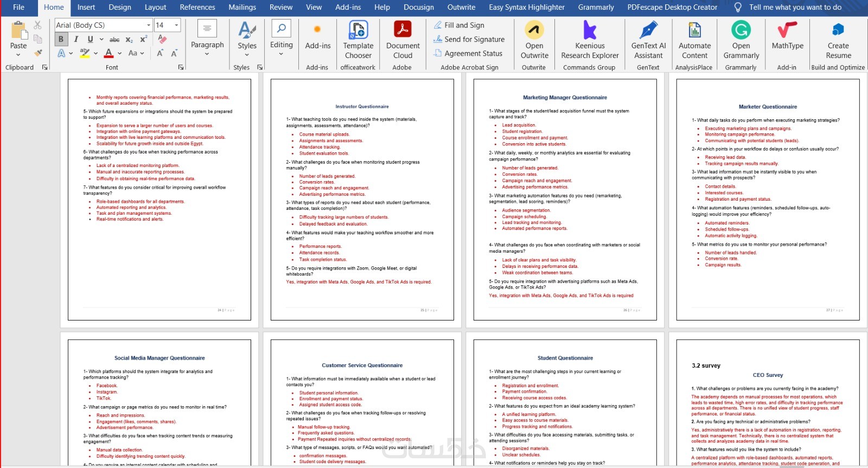Click the CEO Survey heading

click(768, 375)
